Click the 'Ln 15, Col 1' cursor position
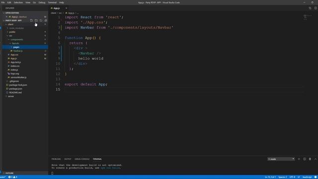This screenshot has width=318, height=179. (270, 177)
